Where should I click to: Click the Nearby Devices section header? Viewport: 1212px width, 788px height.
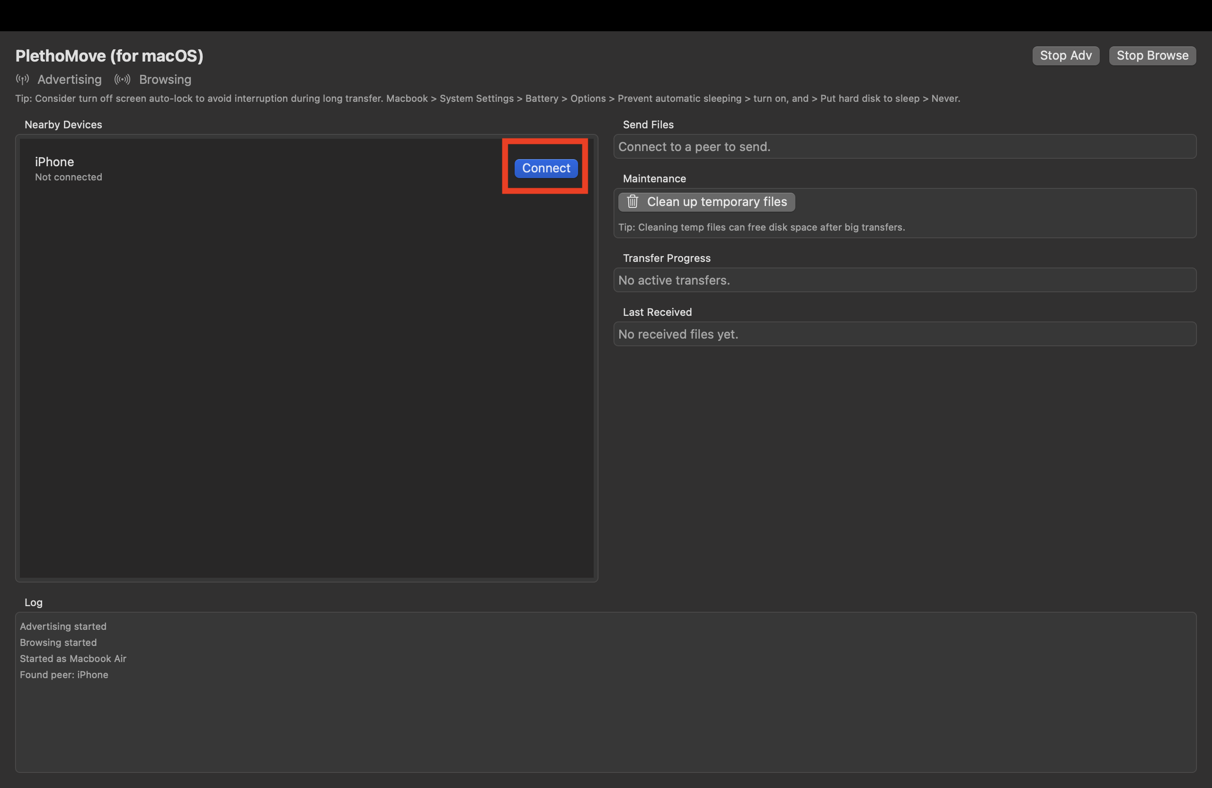pos(63,124)
